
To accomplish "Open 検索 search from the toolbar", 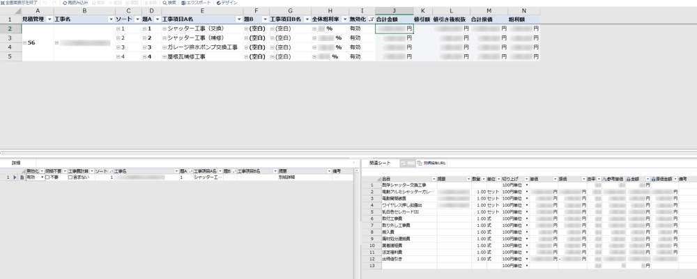I will pos(169,3).
